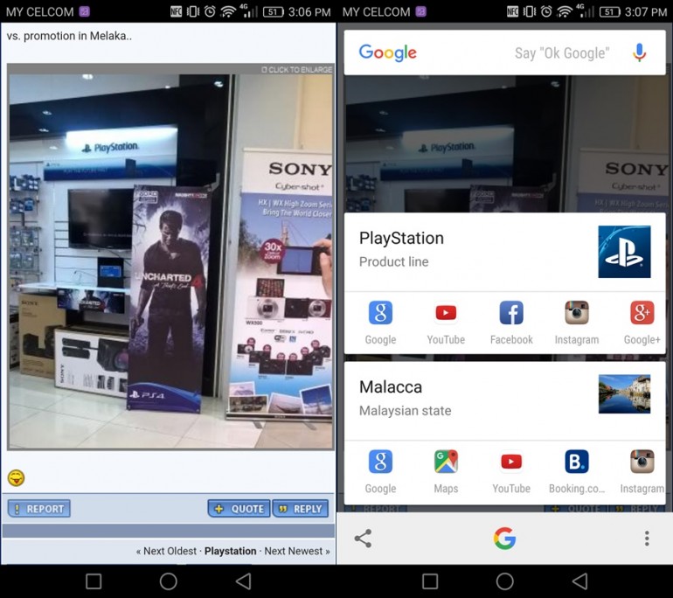Go to Next Oldest topic link
This screenshot has height=598, width=673.
pyautogui.click(x=166, y=551)
